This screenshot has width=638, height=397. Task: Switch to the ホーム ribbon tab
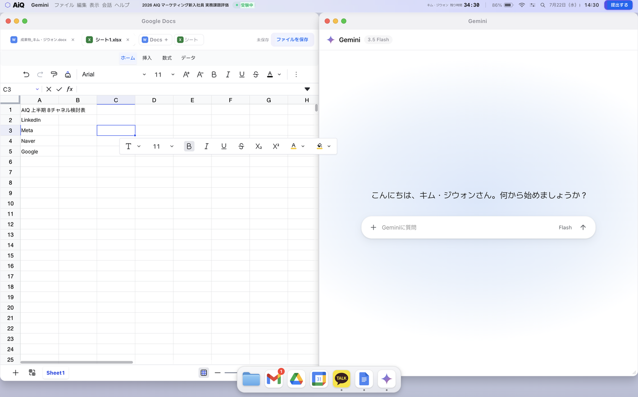click(128, 58)
